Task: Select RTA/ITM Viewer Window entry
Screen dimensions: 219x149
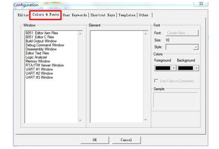Action: [45, 65]
